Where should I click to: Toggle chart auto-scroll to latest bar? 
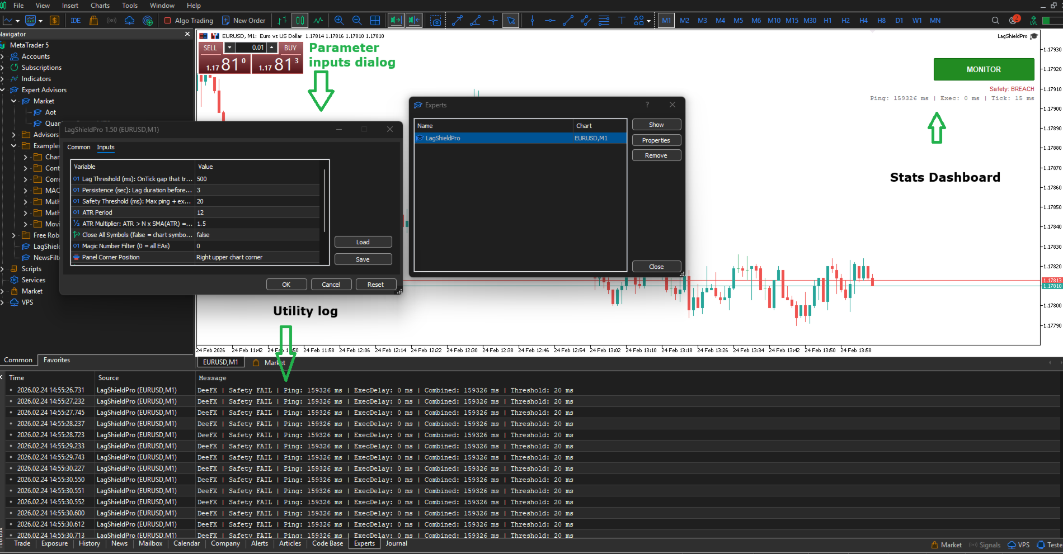[x=396, y=21]
